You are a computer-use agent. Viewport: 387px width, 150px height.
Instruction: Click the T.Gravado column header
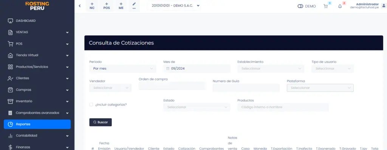348,148
